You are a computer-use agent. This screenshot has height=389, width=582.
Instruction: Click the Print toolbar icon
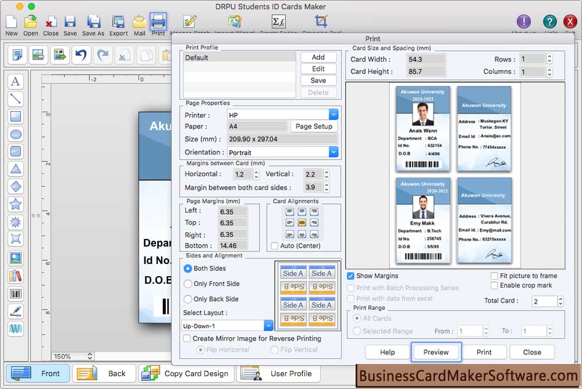click(x=158, y=21)
